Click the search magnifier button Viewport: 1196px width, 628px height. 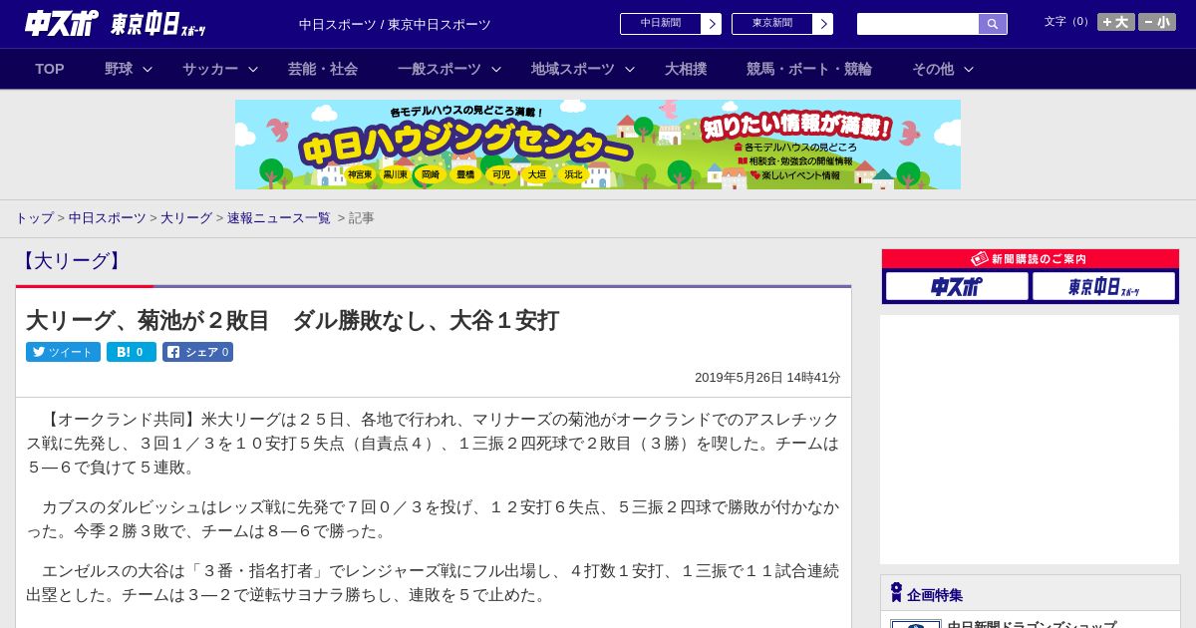click(993, 24)
